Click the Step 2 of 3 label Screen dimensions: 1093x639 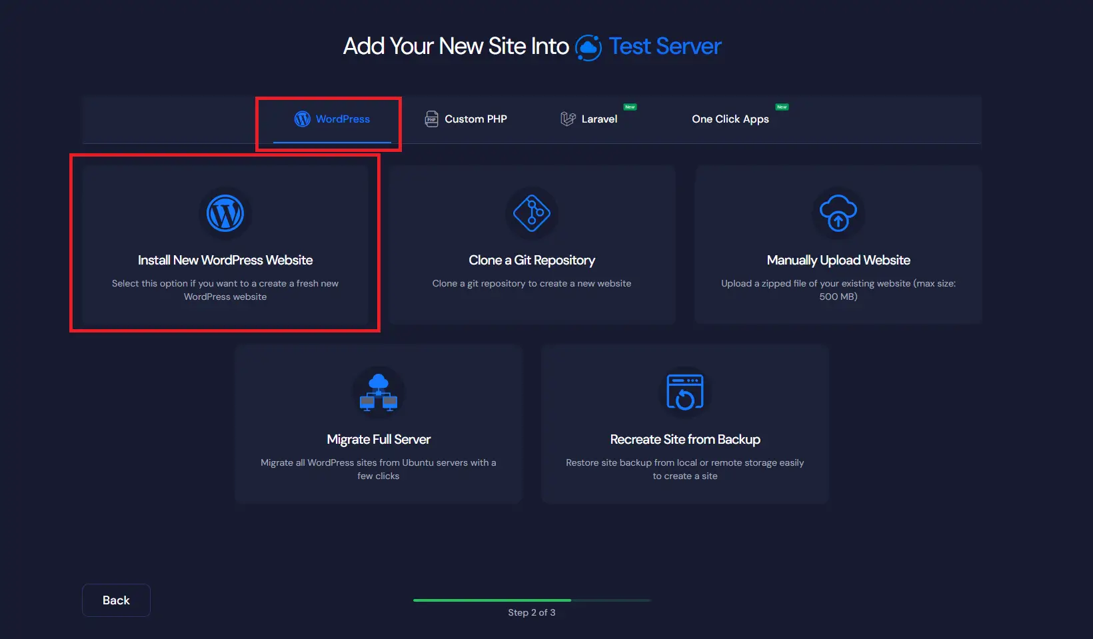[532, 612]
